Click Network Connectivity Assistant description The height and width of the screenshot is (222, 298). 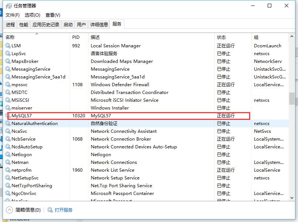tap(124, 131)
